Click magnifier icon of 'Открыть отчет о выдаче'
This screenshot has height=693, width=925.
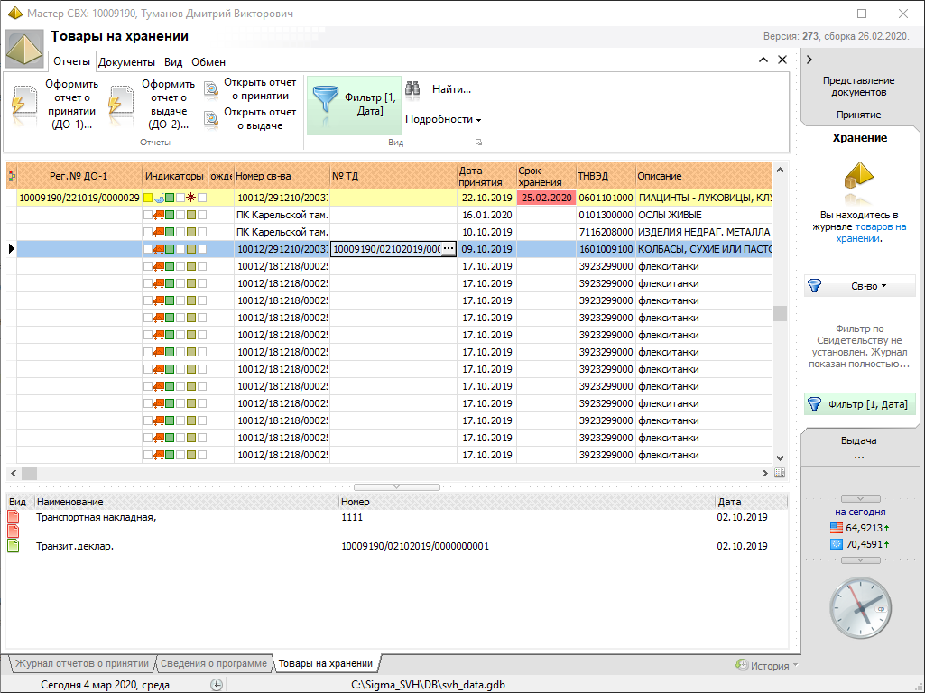[x=211, y=118]
